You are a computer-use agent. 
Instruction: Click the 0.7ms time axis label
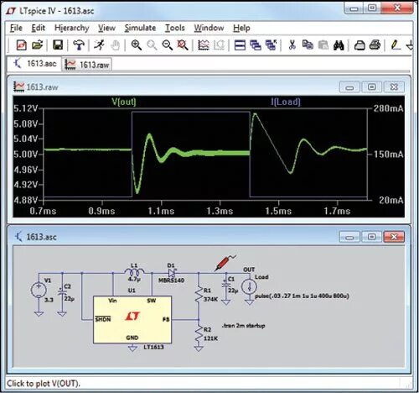43,211
